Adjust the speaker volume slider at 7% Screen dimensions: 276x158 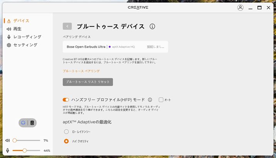tap(26, 141)
